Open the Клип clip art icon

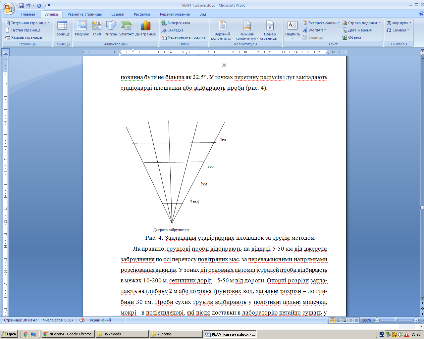tap(97, 28)
